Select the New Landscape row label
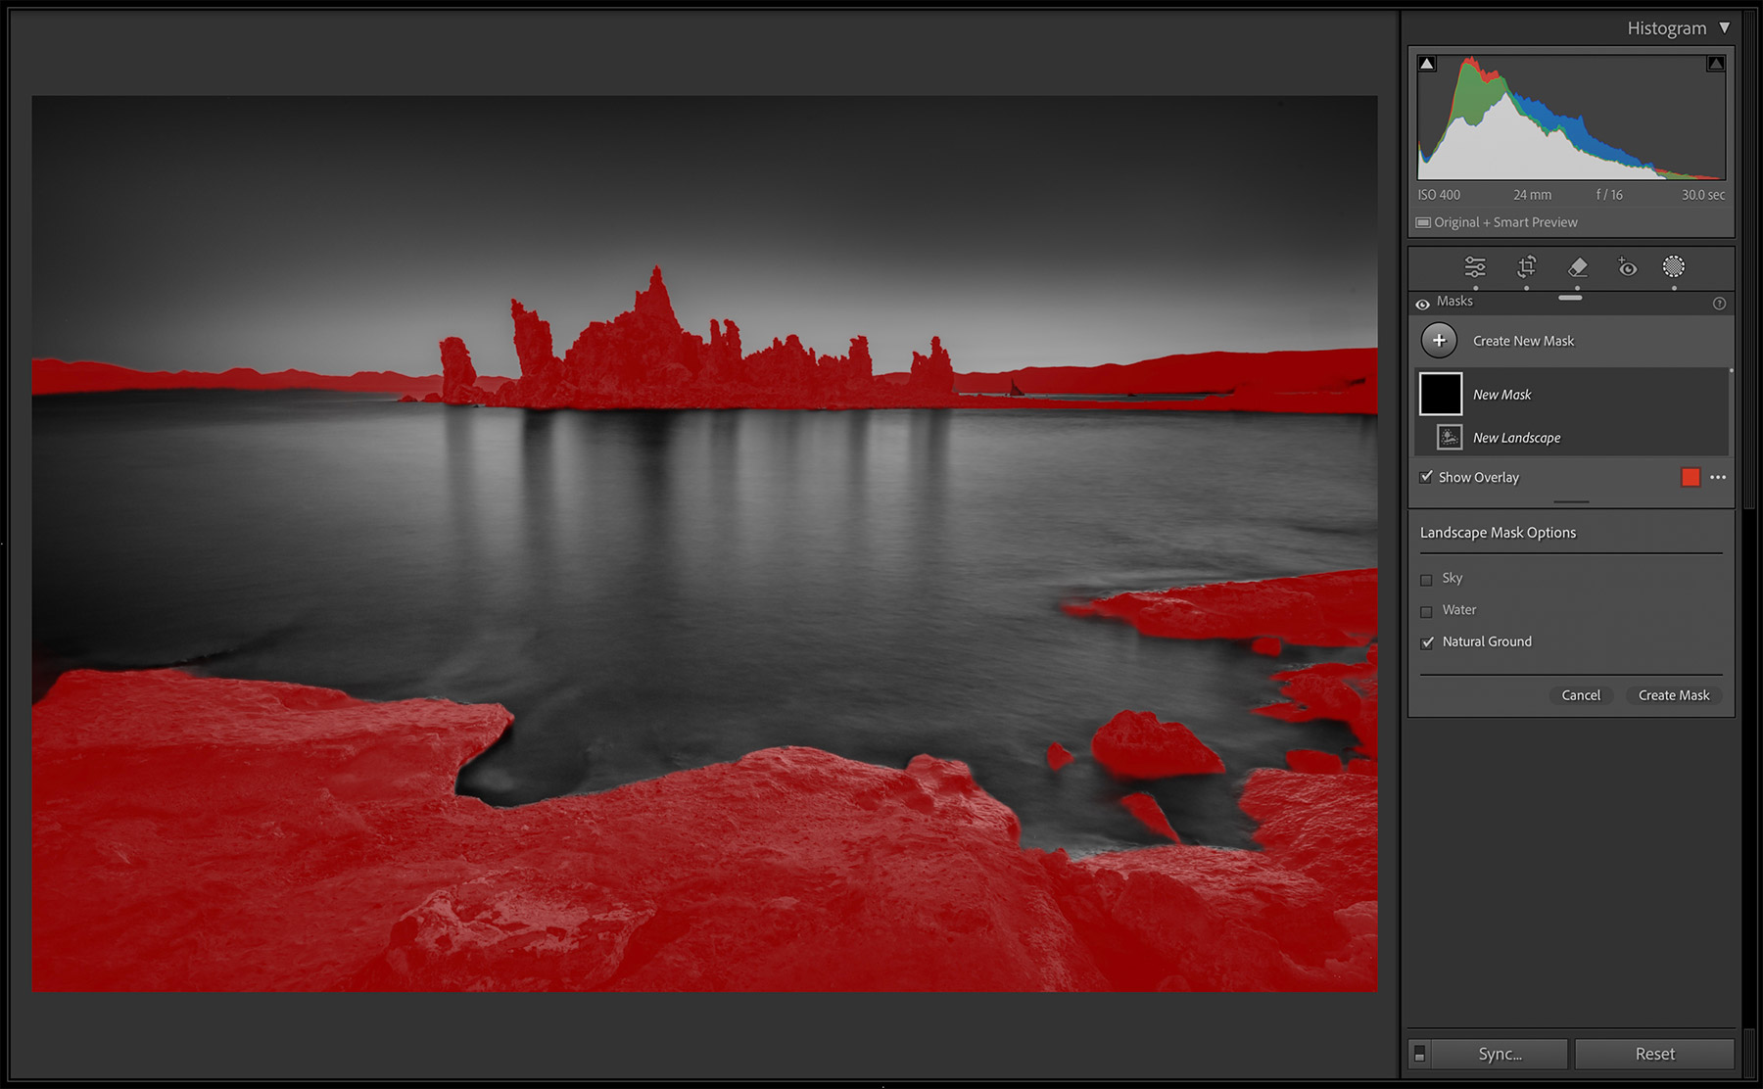 click(x=1516, y=438)
